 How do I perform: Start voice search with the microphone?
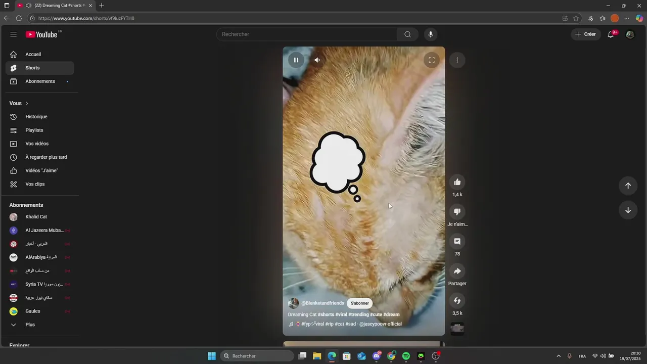(431, 34)
